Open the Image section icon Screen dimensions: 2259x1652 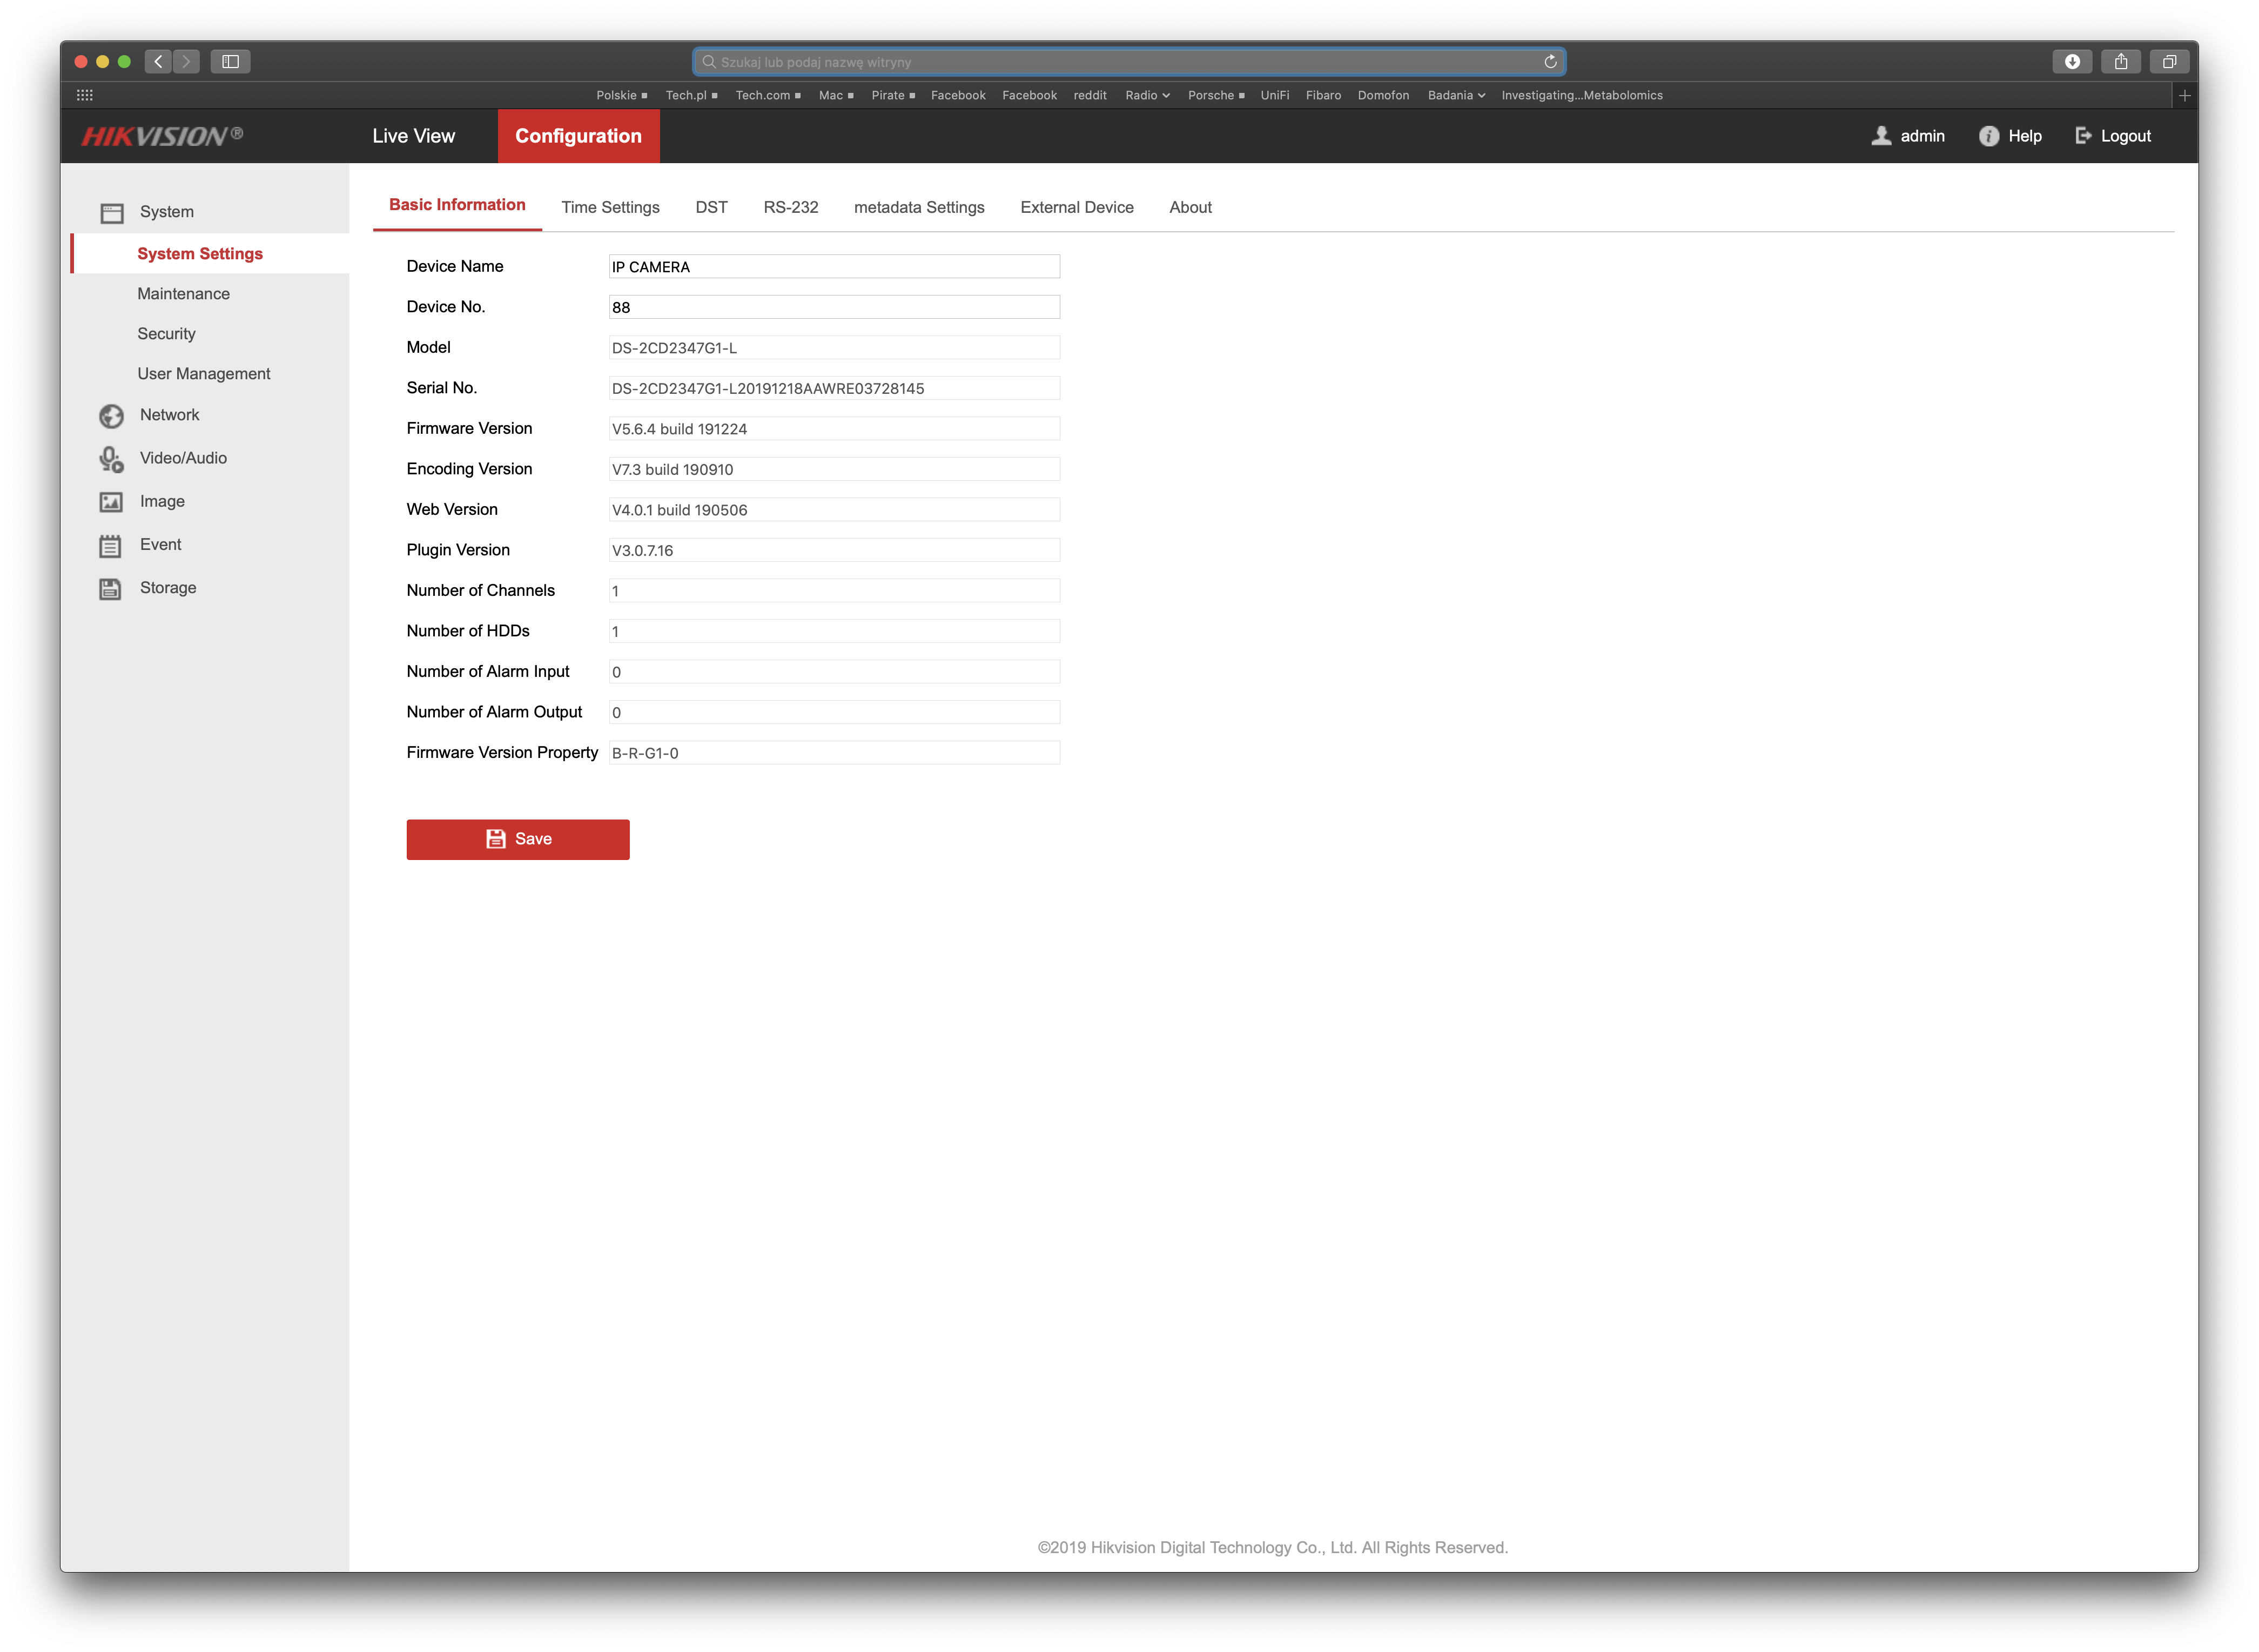click(111, 502)
